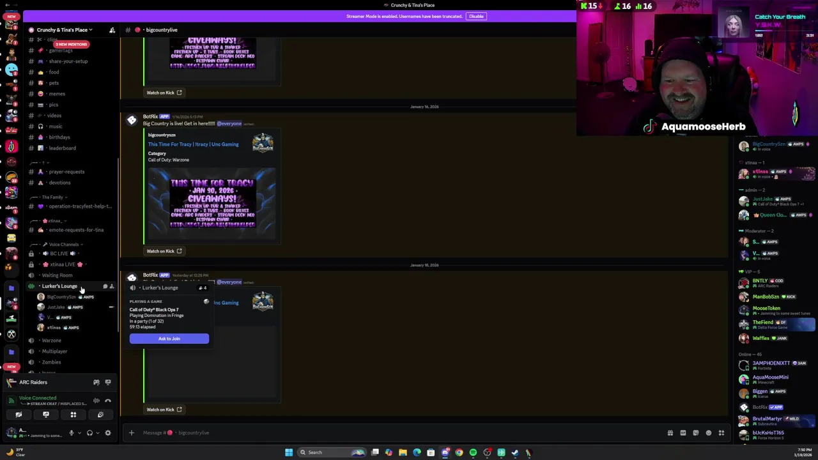Open the food channel
The image size is (818, 460).
[x=70, y=72]
